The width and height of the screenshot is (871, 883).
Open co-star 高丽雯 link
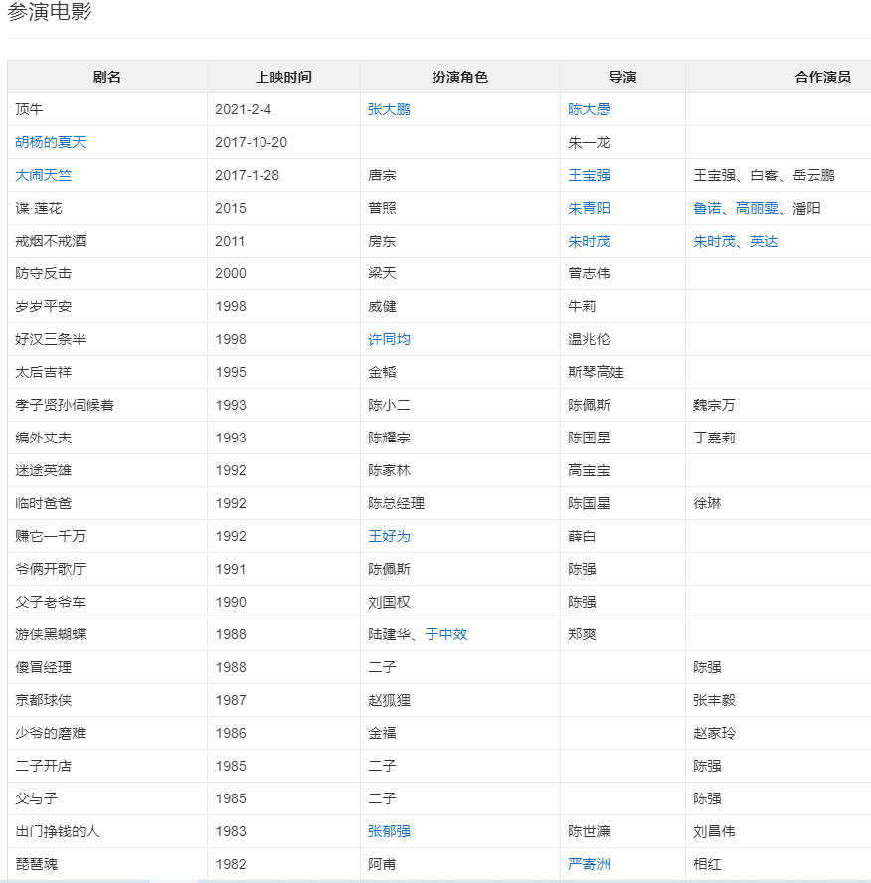coord(757,209)
